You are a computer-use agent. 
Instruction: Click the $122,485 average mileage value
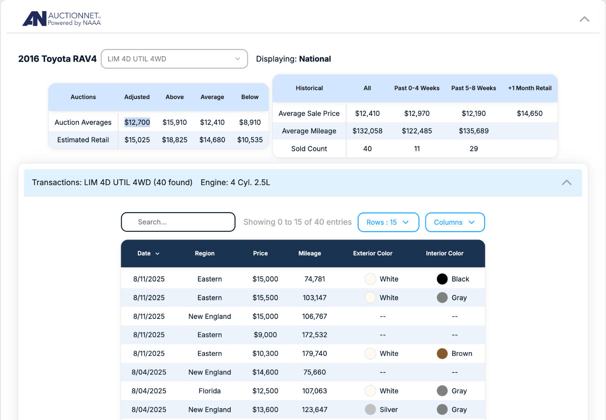click(x=417, y=131)
